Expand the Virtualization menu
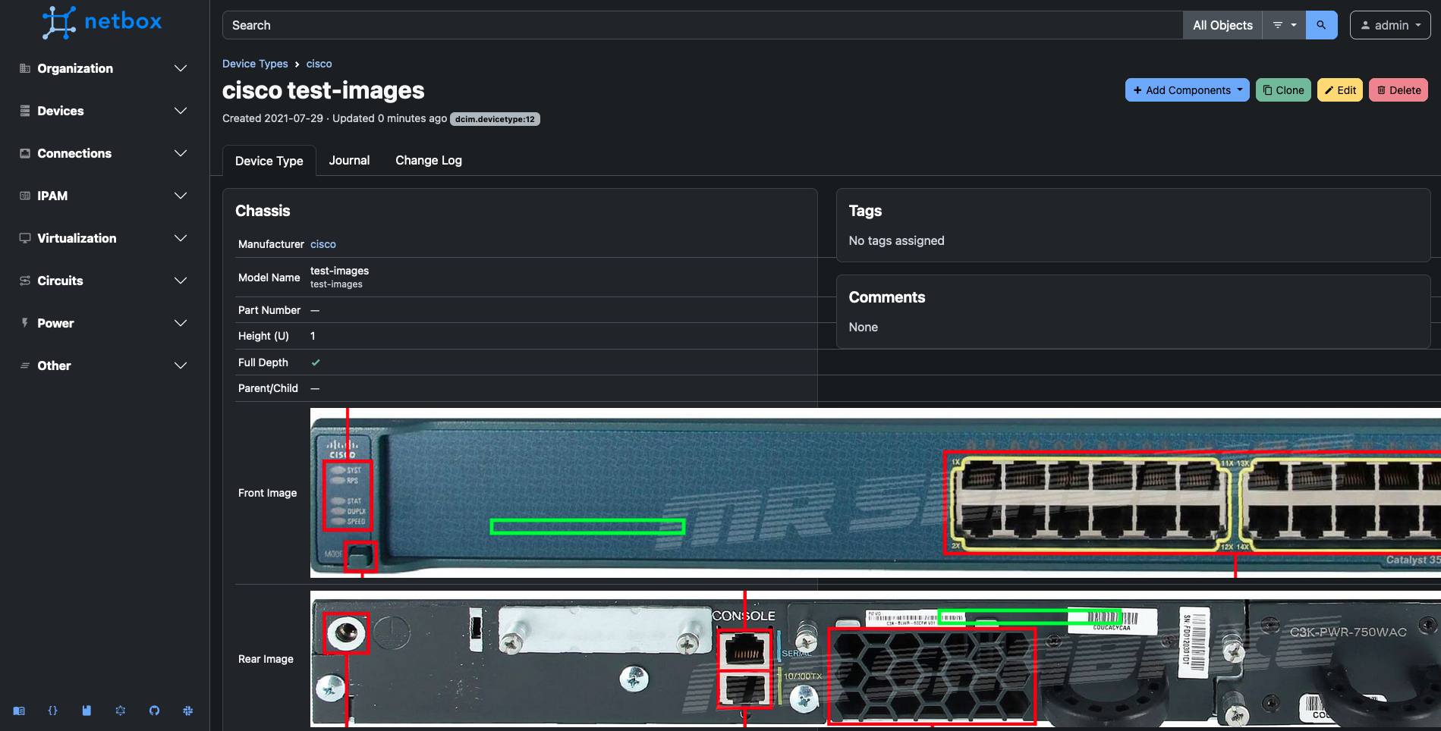 [x=104, y=238]
